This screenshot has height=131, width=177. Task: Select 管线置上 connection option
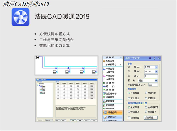click(133, 112)
